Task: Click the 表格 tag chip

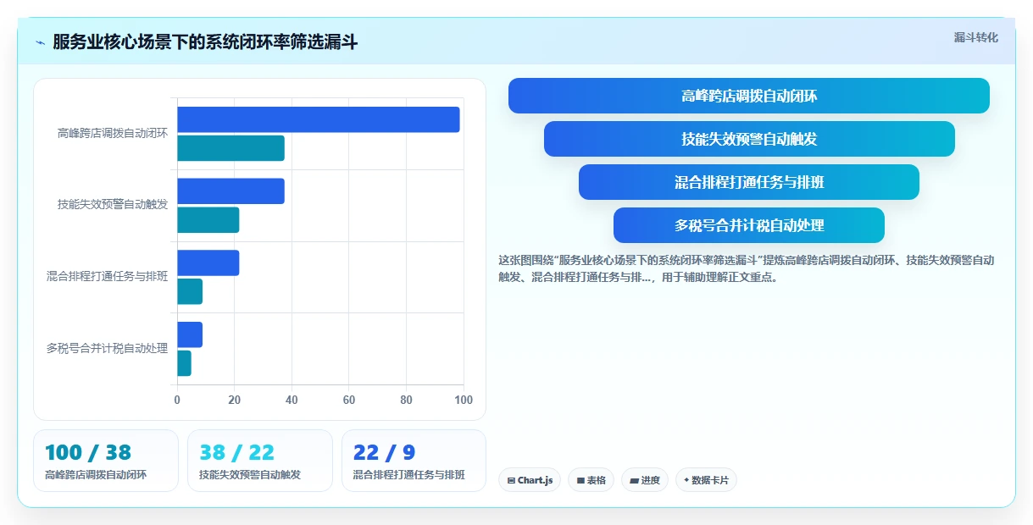Action: tap(591, 480)
